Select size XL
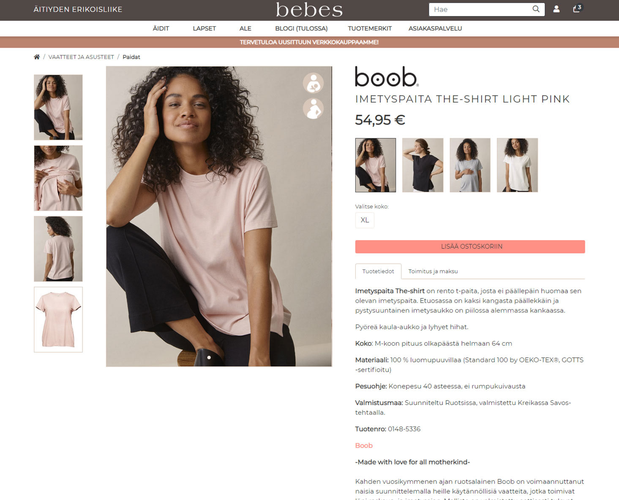Screen dimensions: 619x500 pyautogui.click(x=365, y=220)
